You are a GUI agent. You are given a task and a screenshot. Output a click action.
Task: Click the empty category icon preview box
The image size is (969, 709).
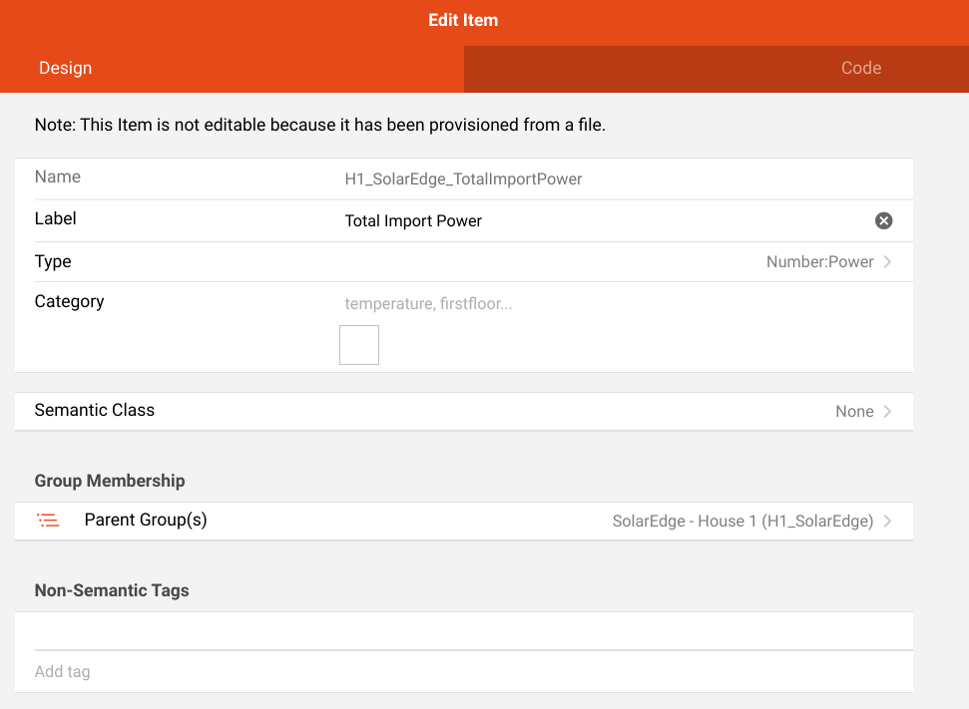[x=359, y=345]
